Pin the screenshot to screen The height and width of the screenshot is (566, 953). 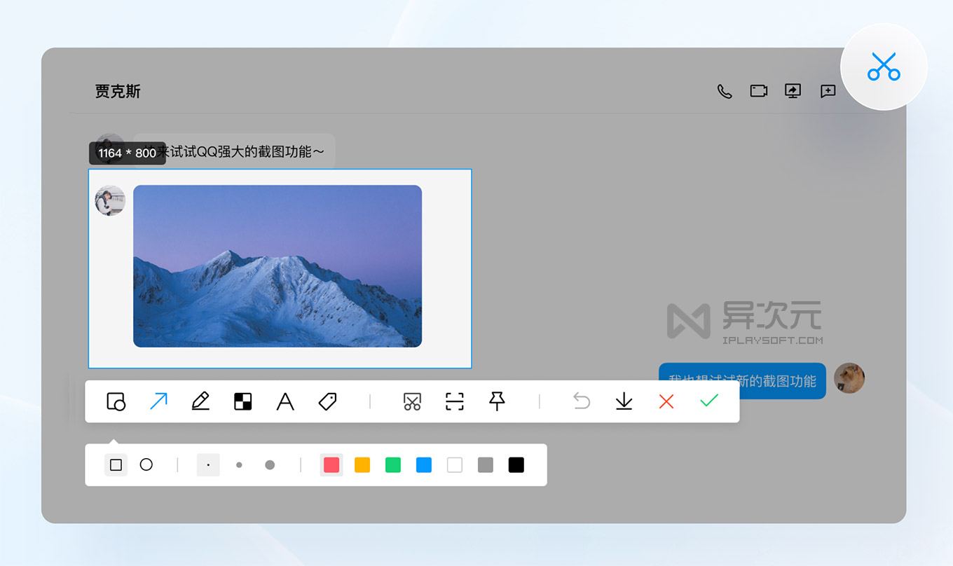point(497,401)
